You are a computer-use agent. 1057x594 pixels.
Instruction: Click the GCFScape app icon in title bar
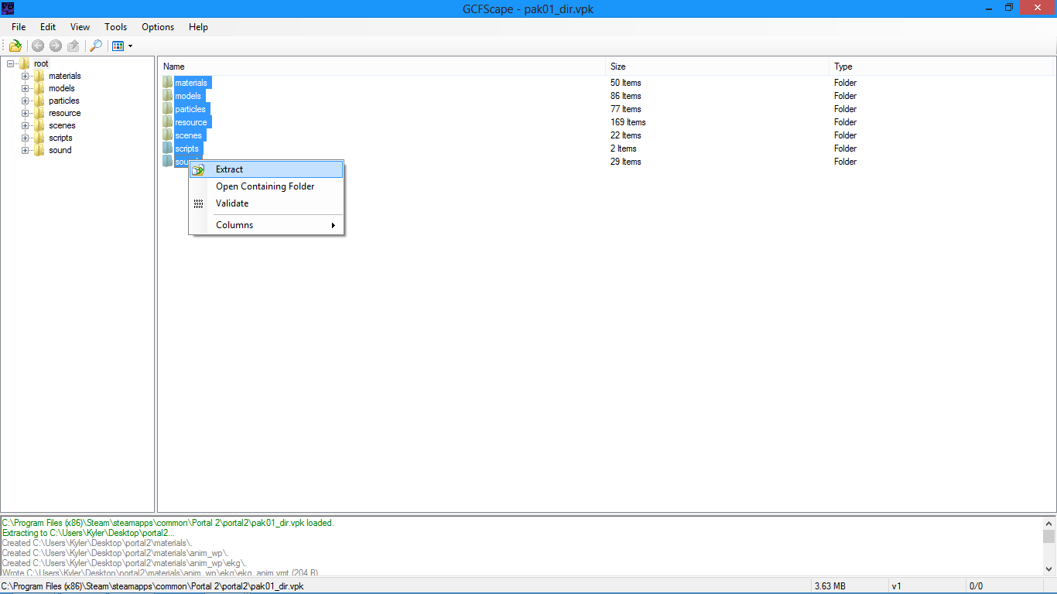[x=8, y=8]
